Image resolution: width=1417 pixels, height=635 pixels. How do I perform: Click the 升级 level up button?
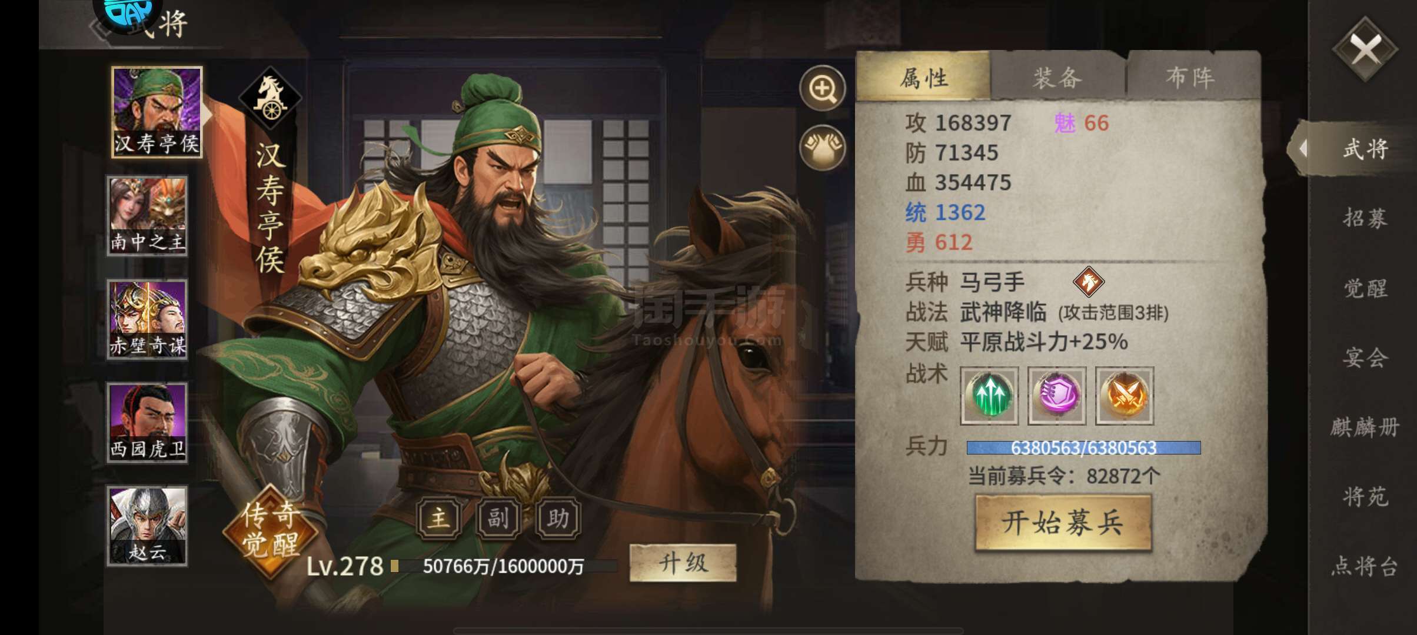683,563
